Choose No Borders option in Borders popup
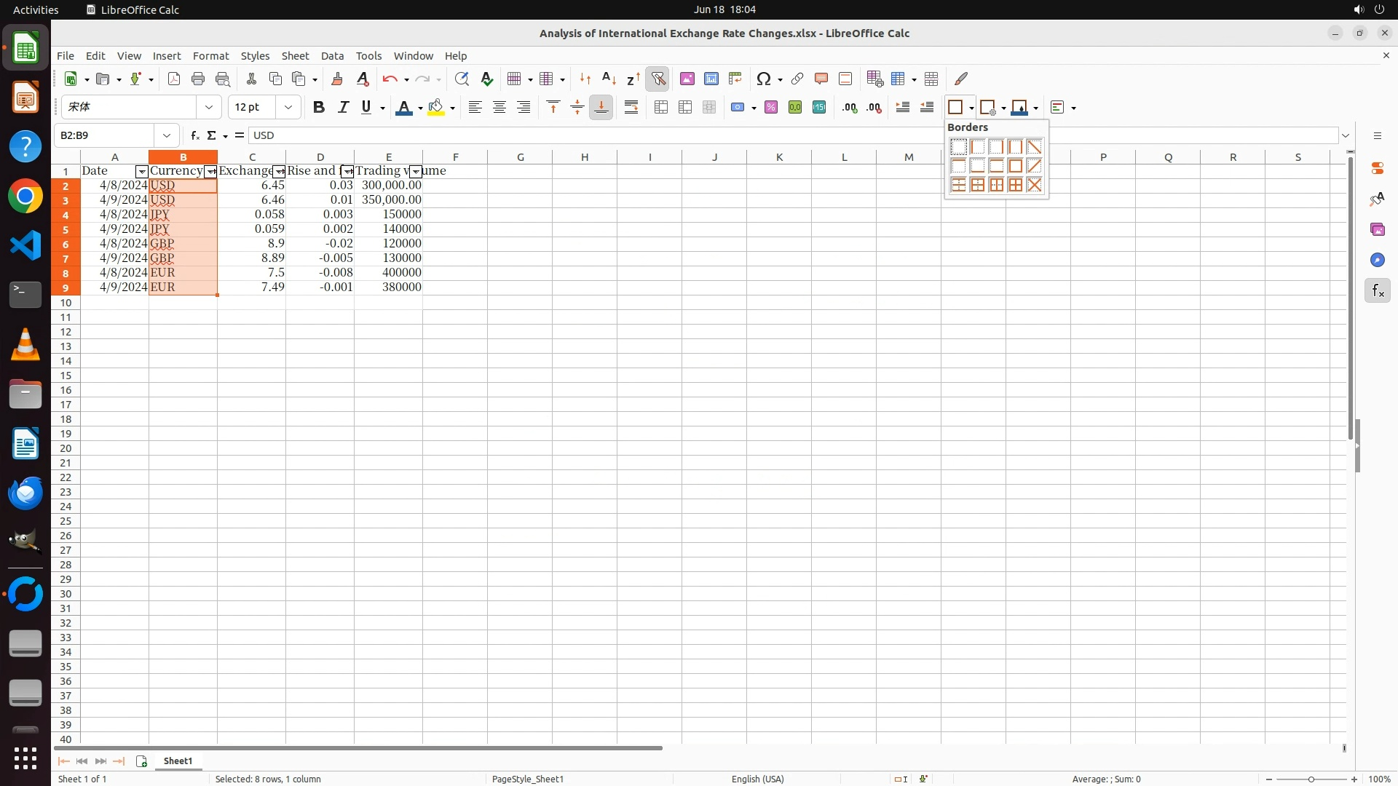The width and height of the screenshot is (1398, 786). pyautogui.click(x=958, y=147)
